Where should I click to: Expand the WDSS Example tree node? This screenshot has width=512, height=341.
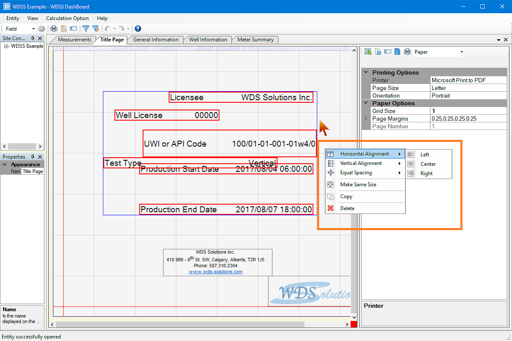(6, 46)
